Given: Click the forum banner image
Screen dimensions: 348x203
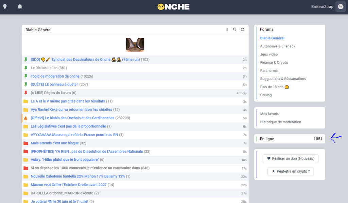Looking at the screenshot, I should pyautogui.click(x=135, y=45).
